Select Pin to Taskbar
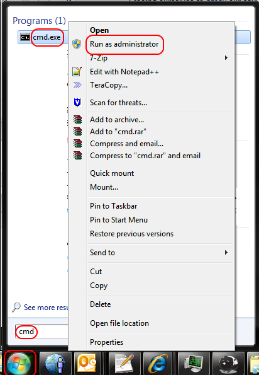 (113, 206)
